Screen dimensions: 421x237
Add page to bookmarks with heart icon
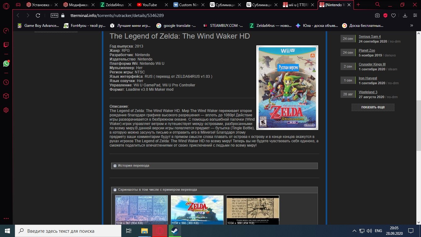coord(393,15)
